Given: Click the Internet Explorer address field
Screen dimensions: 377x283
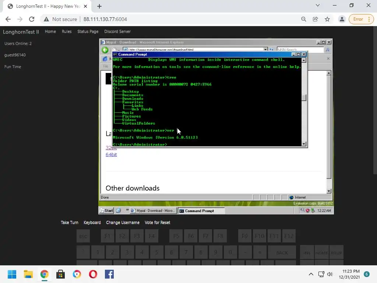Looking at the screenshot, I should click(195, 49).
